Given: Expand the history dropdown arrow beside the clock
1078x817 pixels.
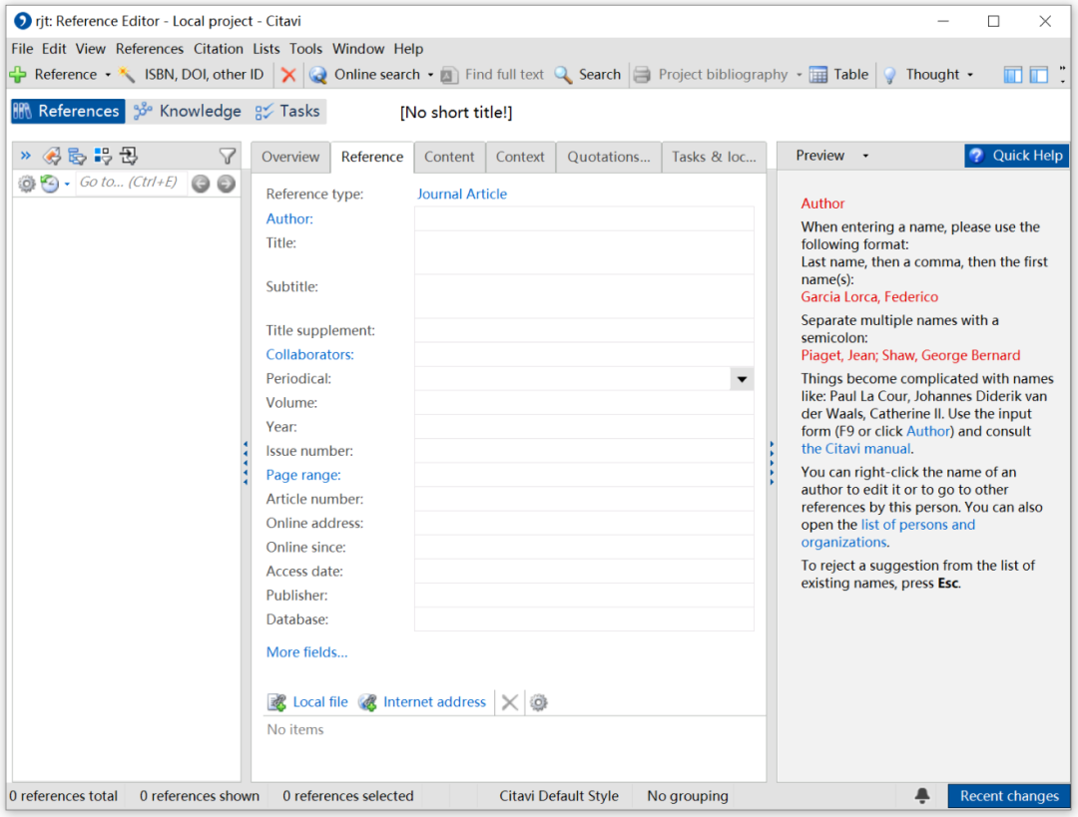Looking at the screenshot, I should pos(67,185).
